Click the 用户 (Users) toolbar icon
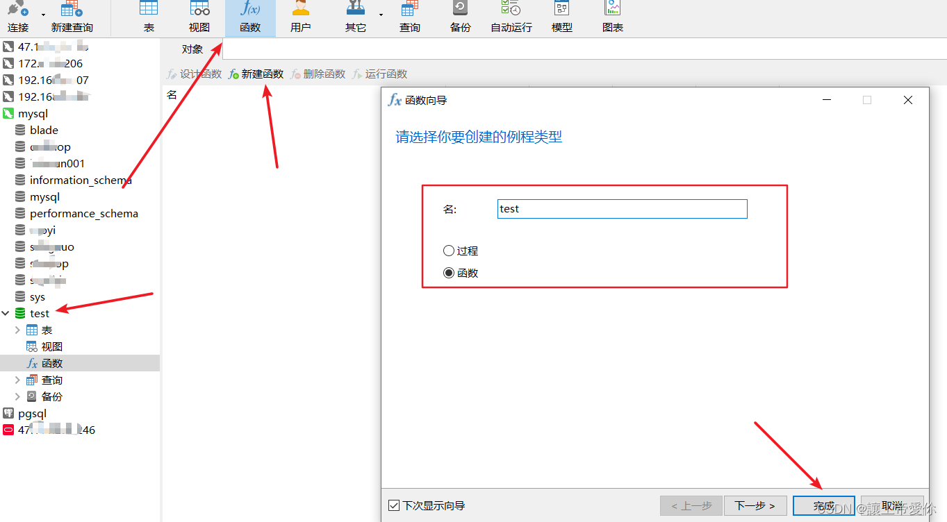 (300, 18)
